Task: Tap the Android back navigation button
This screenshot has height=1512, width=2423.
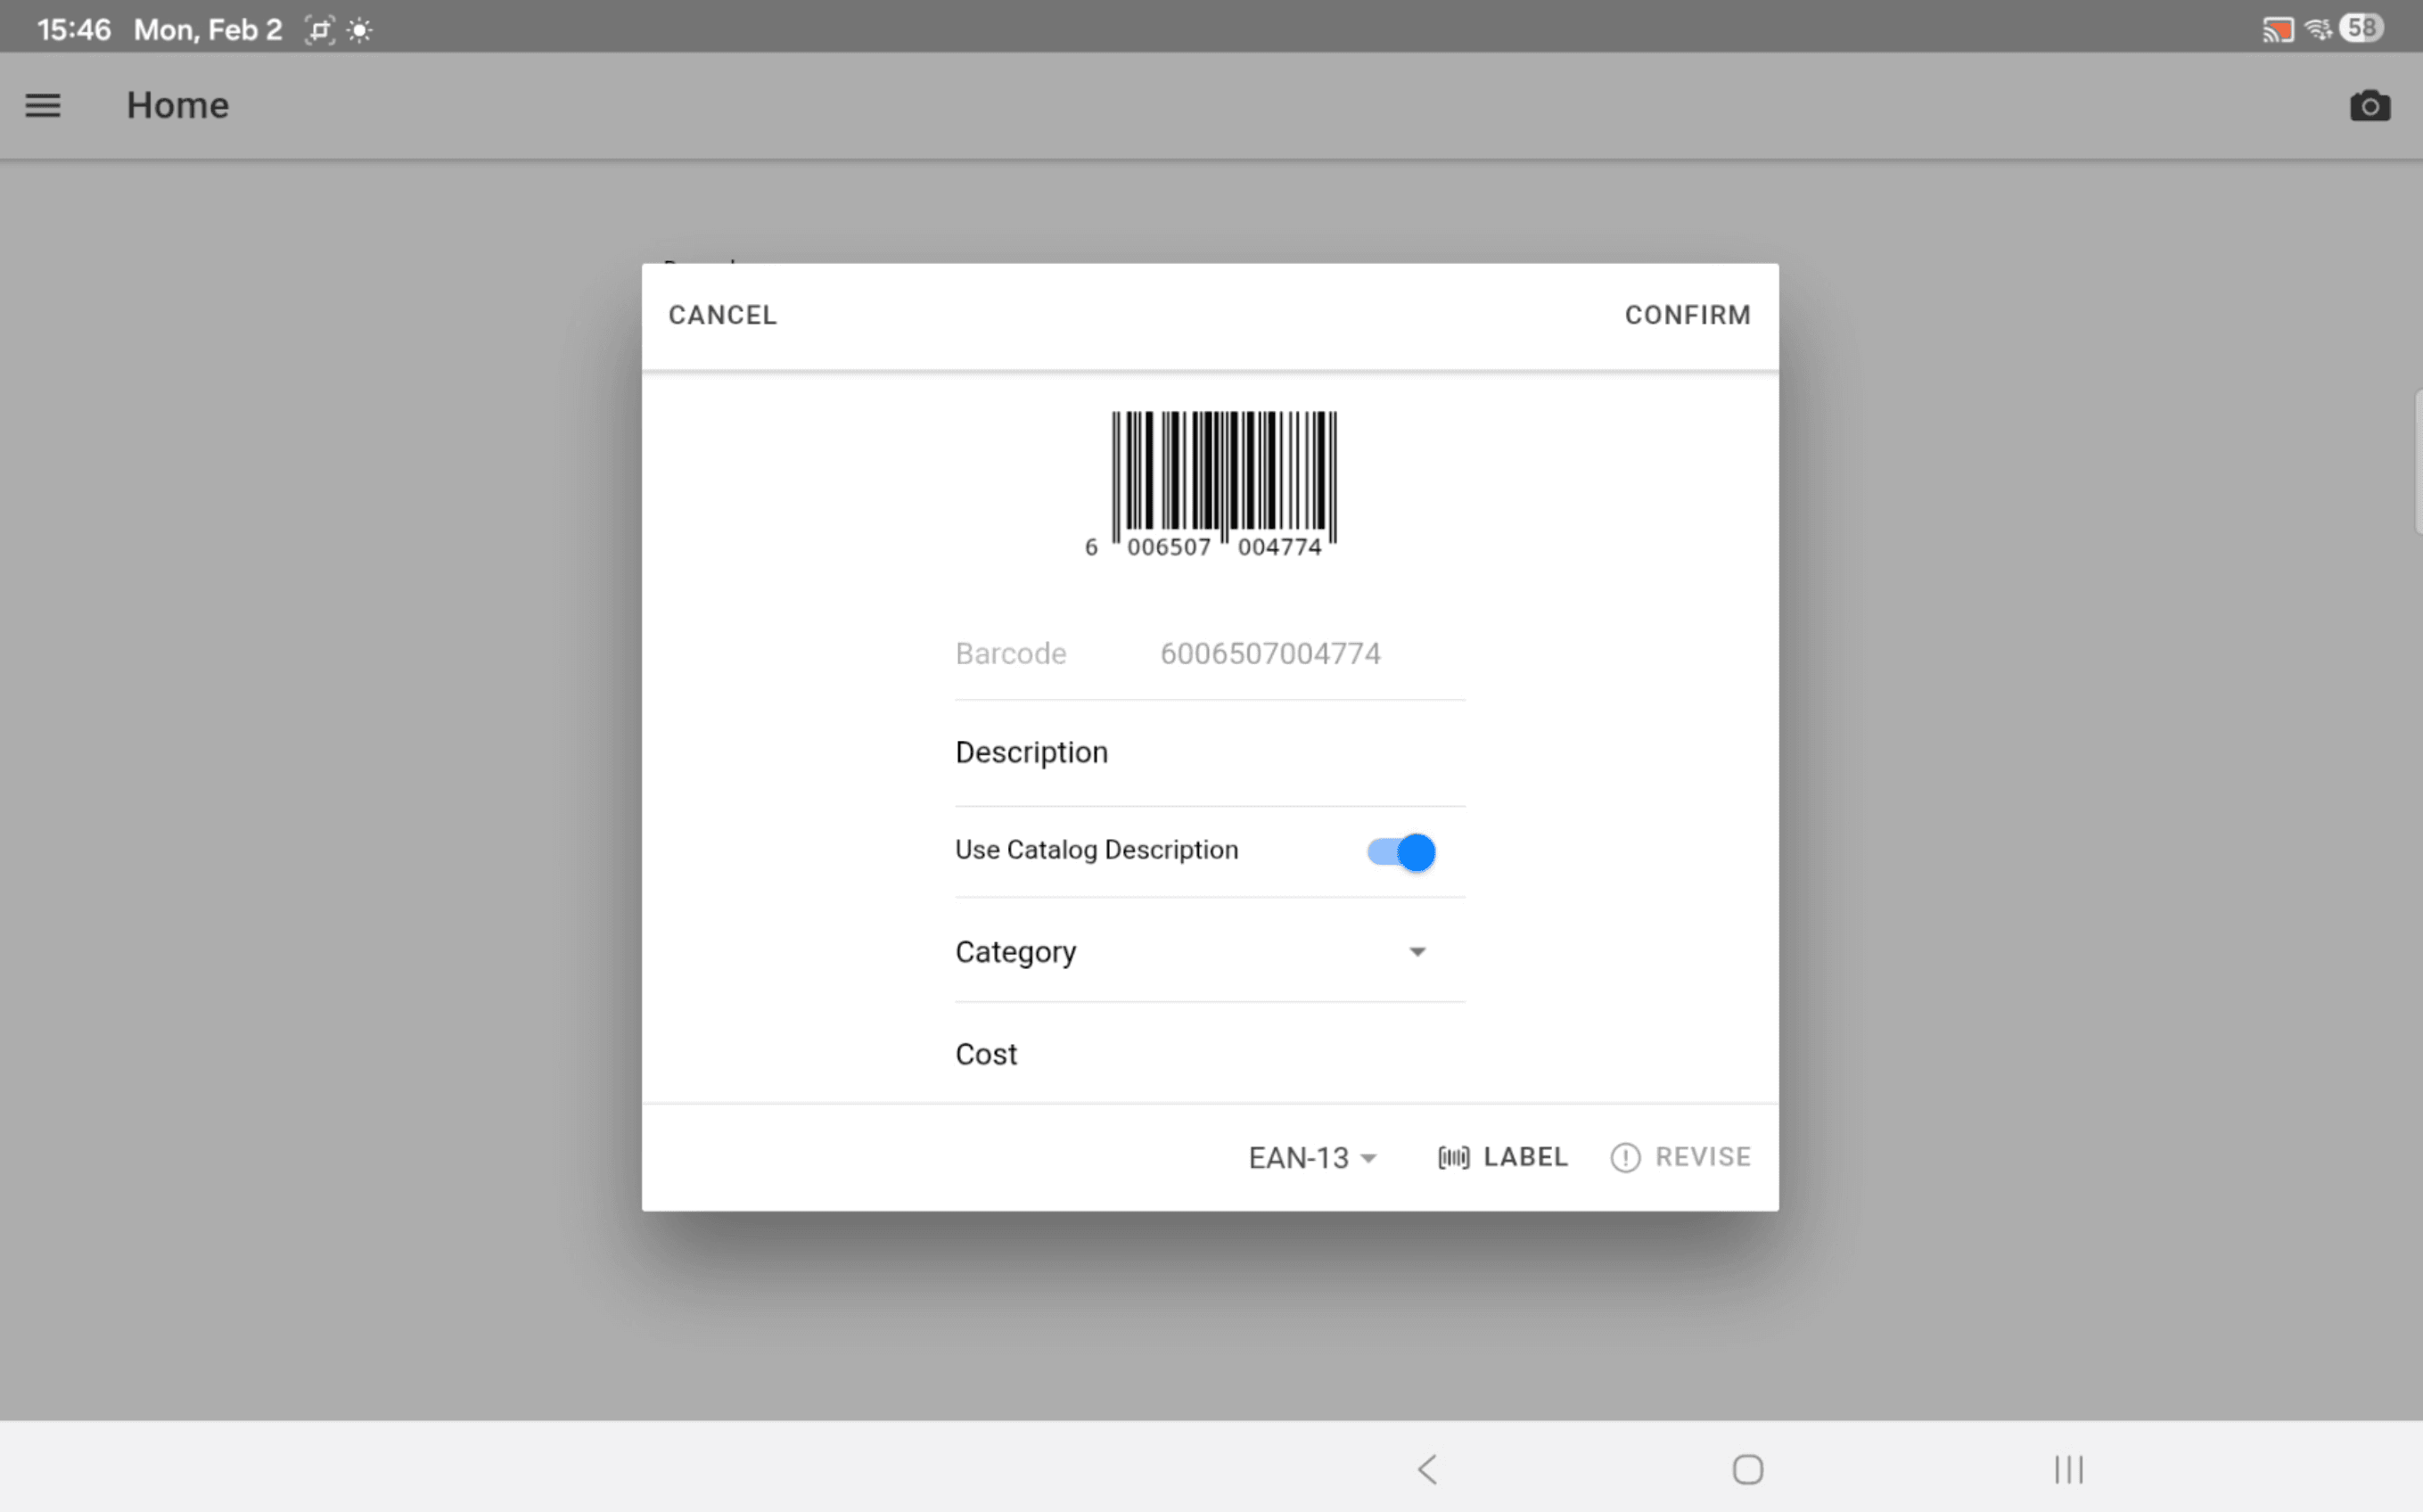Action: (1427, 1469)
